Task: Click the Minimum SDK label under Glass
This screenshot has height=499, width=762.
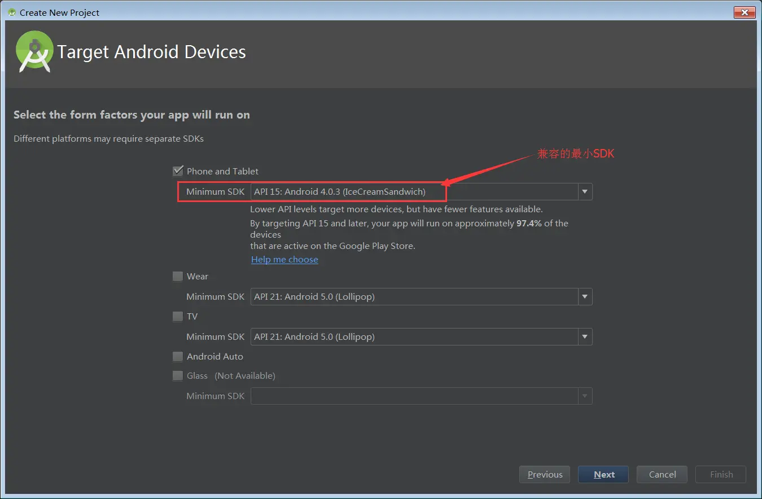Action: click(215, 396)
